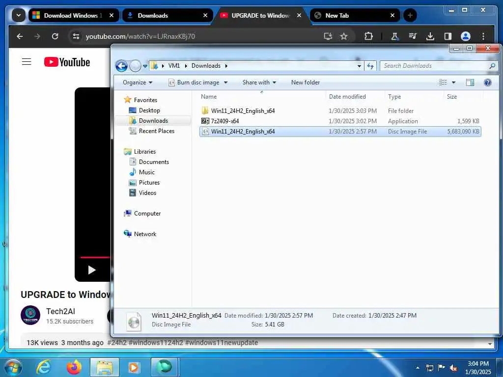Click the YouTube logo

tap(67, 62)
